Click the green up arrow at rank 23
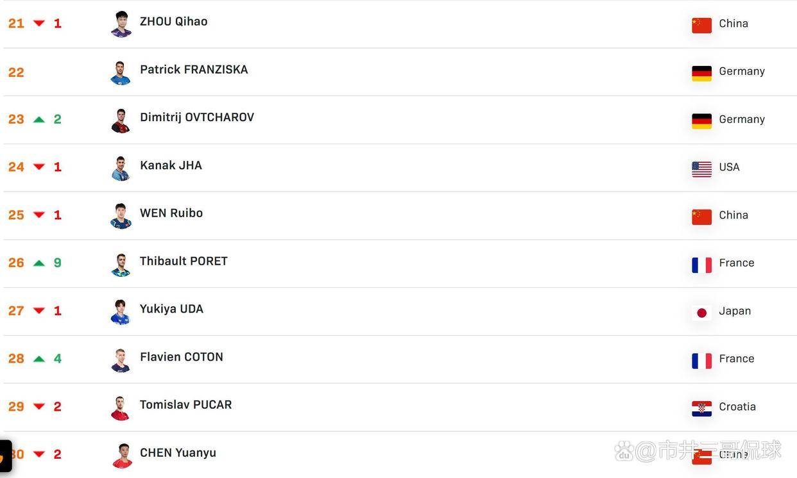This screenshot has height=478, width=797. 39,119
